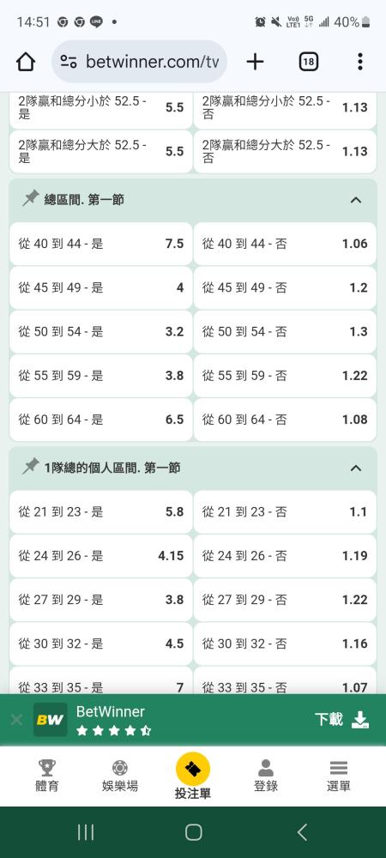
Task: Pin the 總區間. 第一節 market
Action: pos(31,200)
